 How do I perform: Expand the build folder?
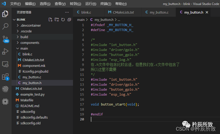pyautogui.click(x=24, y=37)
